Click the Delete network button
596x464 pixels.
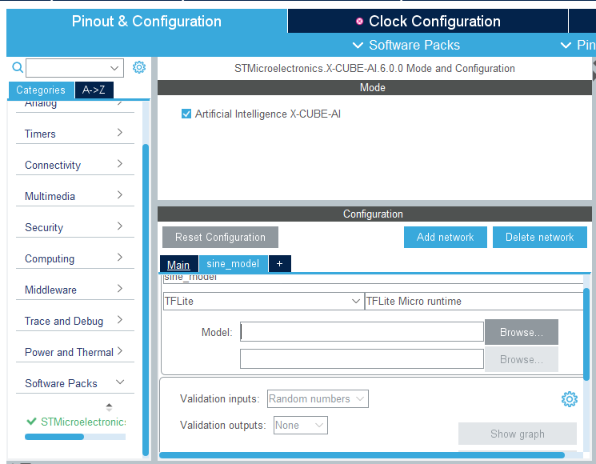coord(539,237)
